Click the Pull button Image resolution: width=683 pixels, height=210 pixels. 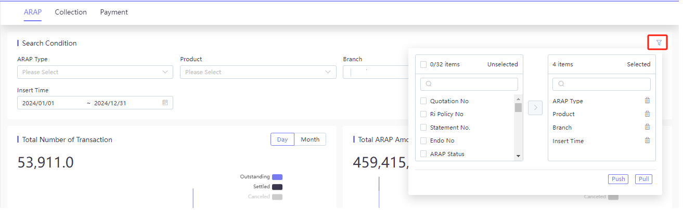(644, 179)
